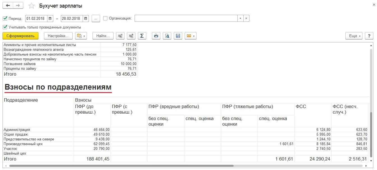This screenshot has height=170, width=377.
Task: Open help with the question mark button
Action: (x=369, y=36)
